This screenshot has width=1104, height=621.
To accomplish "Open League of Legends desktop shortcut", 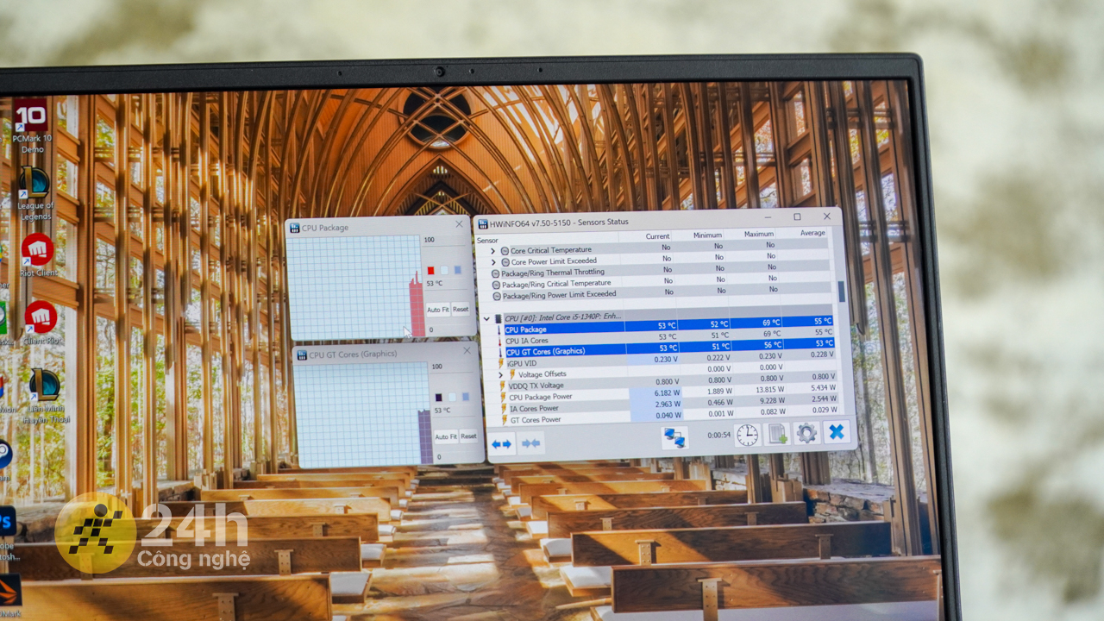I will pos(35,191).
